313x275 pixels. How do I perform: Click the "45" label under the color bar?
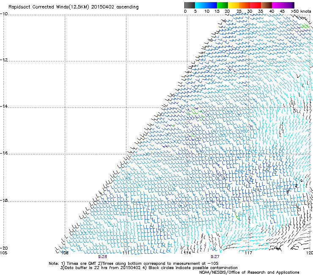point(282,11)
